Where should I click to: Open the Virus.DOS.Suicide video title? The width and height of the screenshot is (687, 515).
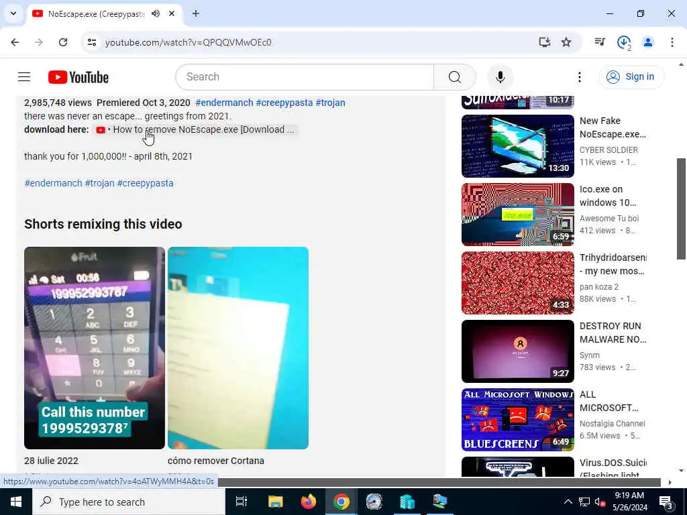tap(613, 468)
